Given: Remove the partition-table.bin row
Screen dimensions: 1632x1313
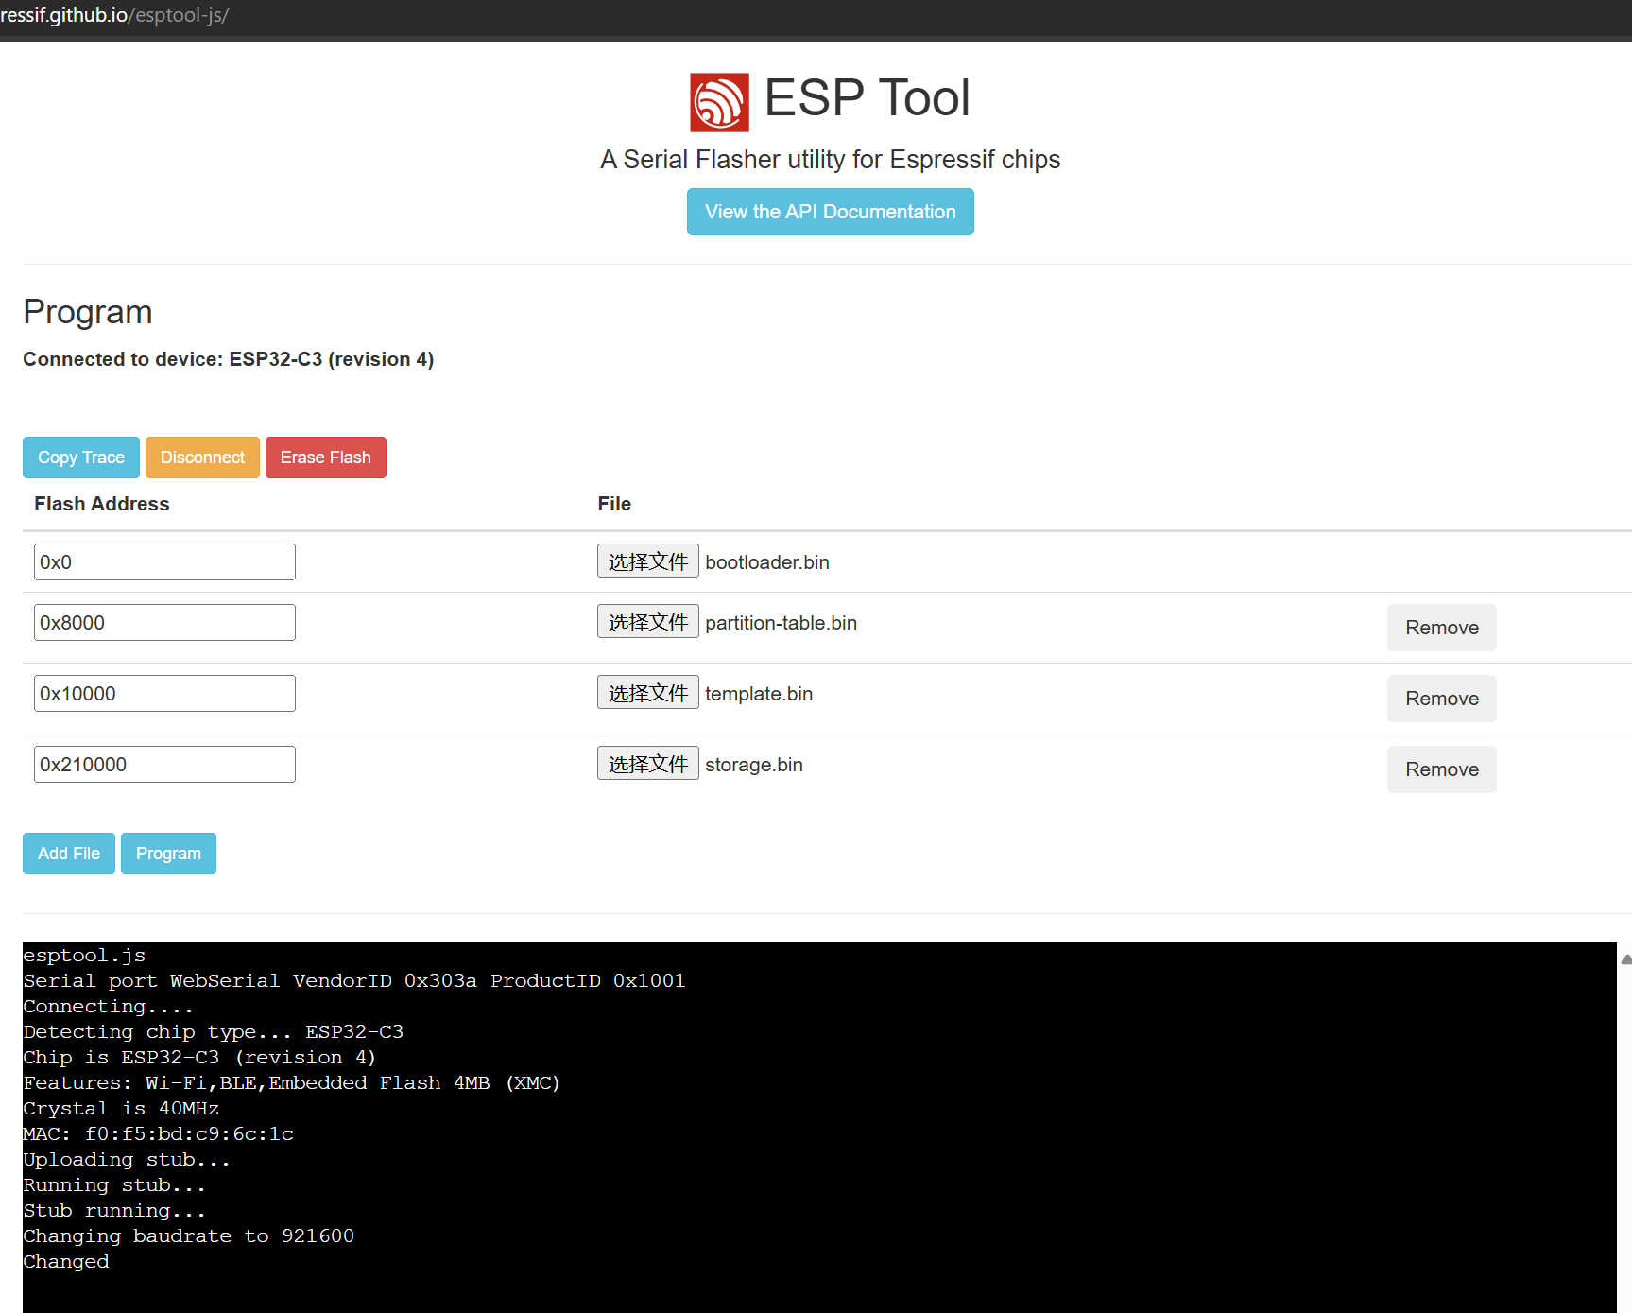Looking at the screenshot, I should 1442,628.
